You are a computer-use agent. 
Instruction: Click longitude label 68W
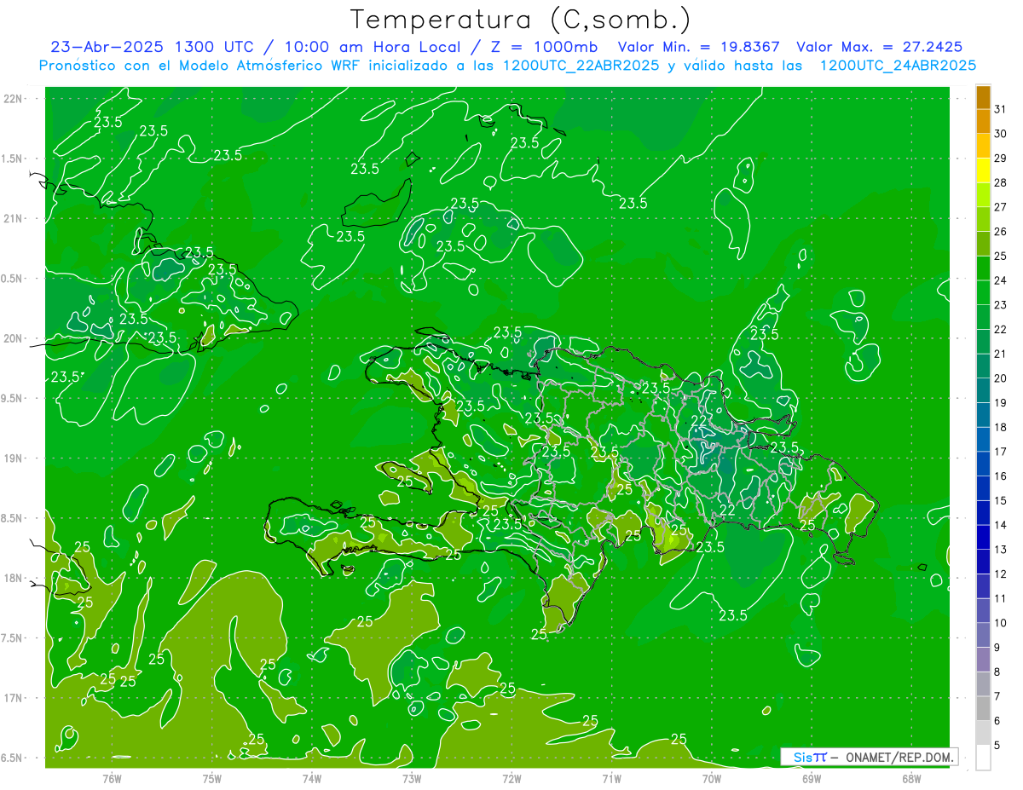[911, 778]
